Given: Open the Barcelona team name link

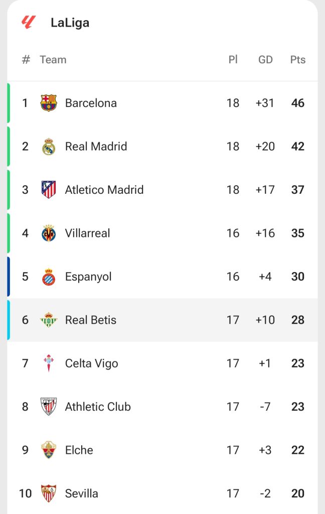Looking at the screenshot, I should click(91, 103).
